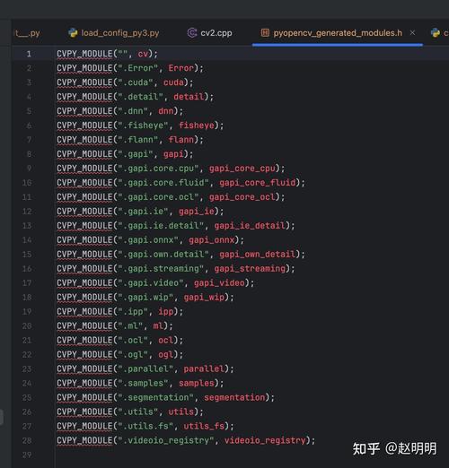Click the Python icon on load_config_py3.py tab

[73, 33]
